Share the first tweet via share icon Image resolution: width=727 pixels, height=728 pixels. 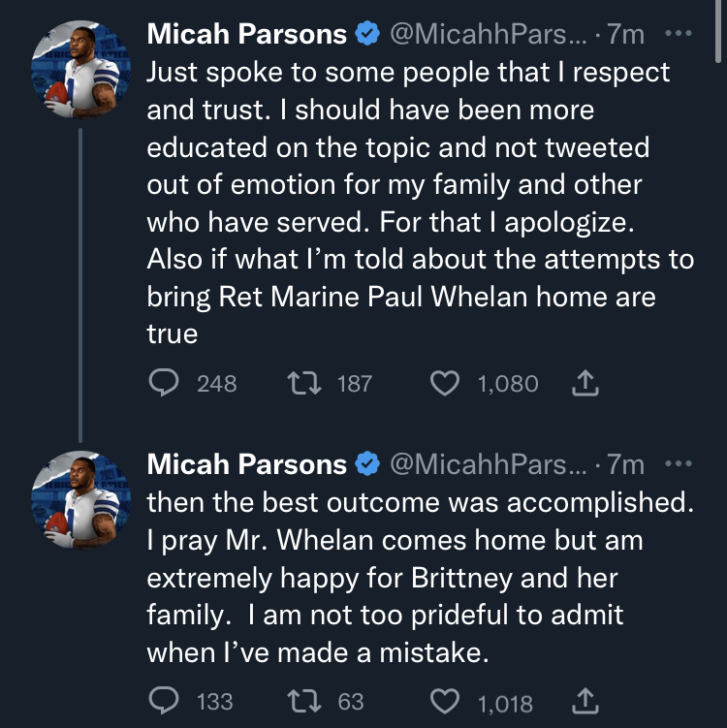[x=585, y=383]
